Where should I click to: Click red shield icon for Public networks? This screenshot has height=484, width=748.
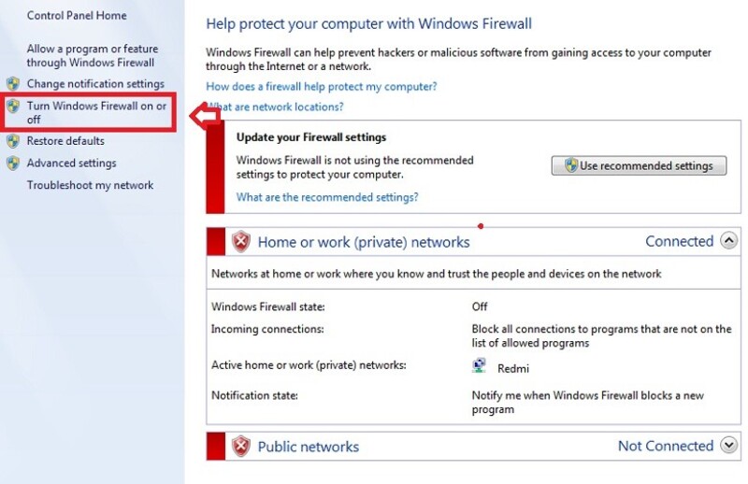[x=241, y=447]
